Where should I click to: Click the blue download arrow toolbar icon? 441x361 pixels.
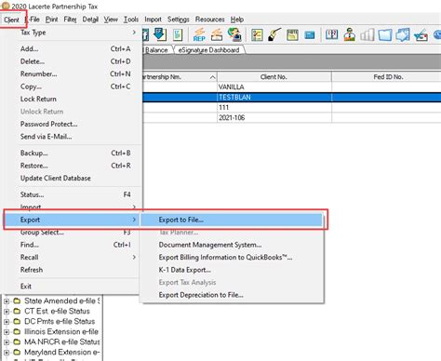click(160, 34)
